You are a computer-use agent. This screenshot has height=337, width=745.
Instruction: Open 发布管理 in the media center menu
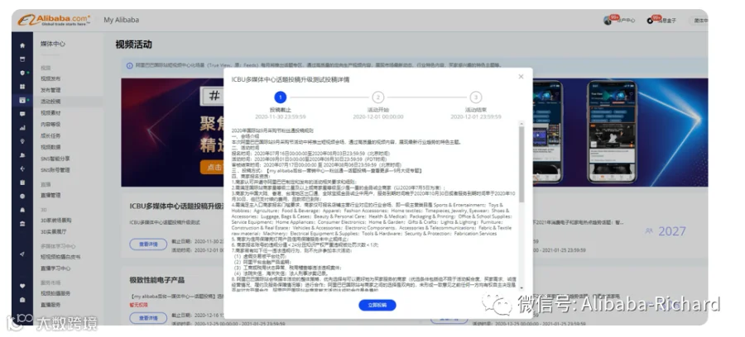[50, 90]
